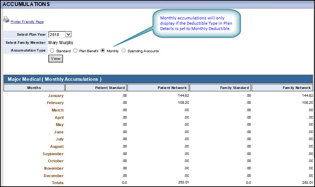Select the Standard accumulation type

52,51
